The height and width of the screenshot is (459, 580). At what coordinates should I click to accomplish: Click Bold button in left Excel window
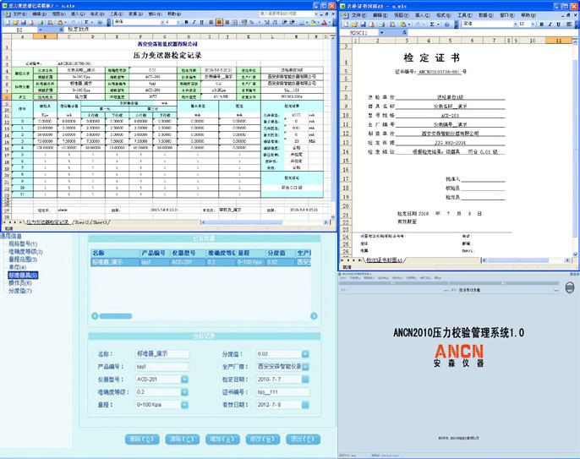click(x=186, y=23)
